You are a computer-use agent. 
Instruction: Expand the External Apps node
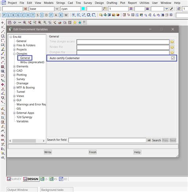(14, 113)
